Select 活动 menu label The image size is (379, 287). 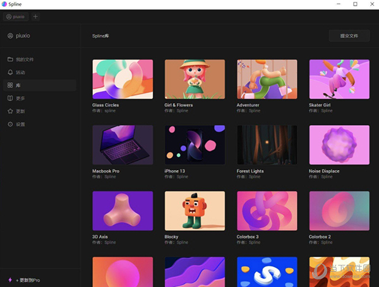tap(21, 72)
